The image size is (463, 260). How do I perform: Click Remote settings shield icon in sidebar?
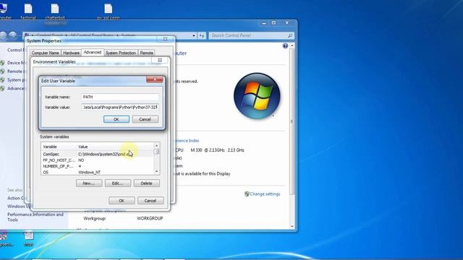3,71
